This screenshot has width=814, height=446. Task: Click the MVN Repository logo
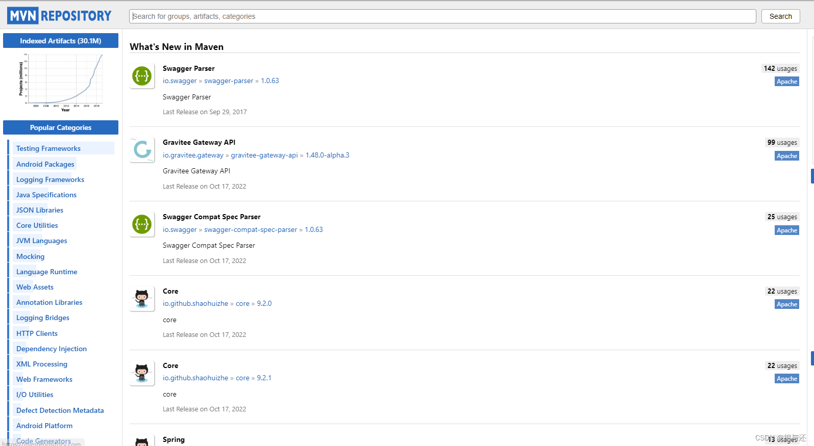[x=59, y=16]
